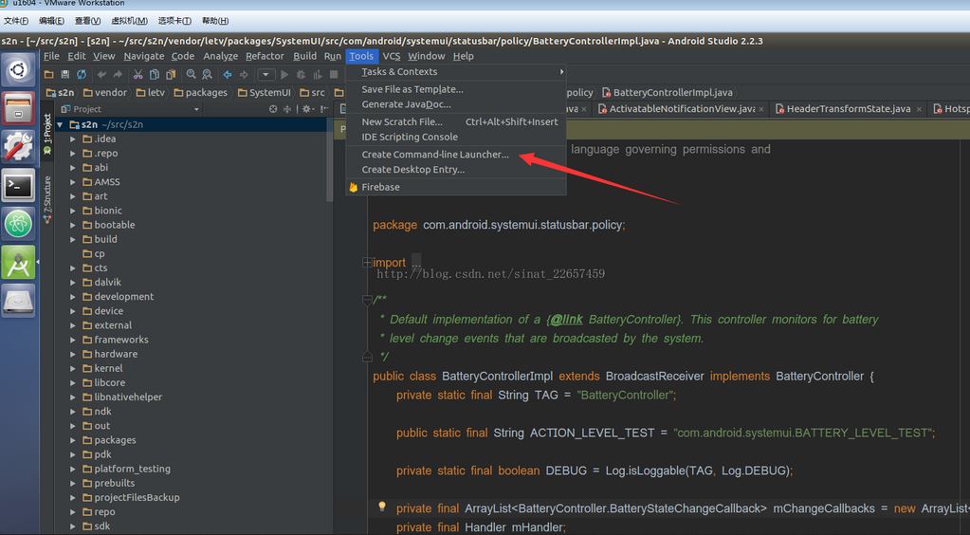Open the Refactor menu
Image resolution: width=970 pixels, height=535 pixels.
pyautogui.click(x=265, y=56)
